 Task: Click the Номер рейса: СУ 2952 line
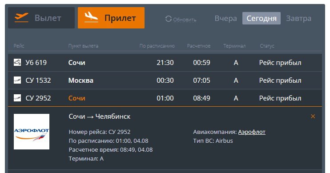[100, 132]
